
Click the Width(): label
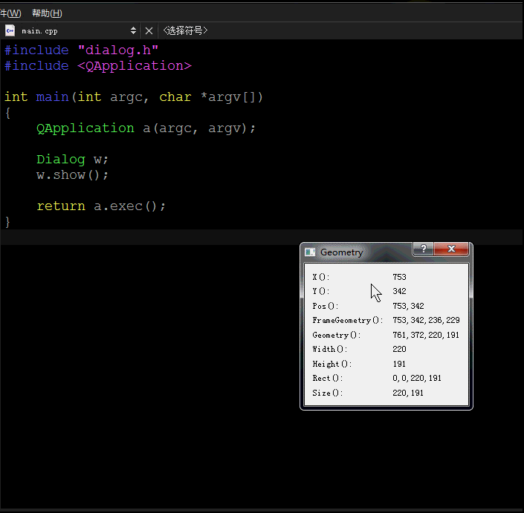pyautogui.click(x=330, y=349)
